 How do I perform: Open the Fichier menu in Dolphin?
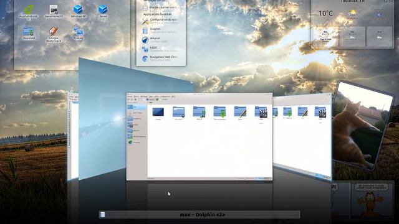[130, 96]
